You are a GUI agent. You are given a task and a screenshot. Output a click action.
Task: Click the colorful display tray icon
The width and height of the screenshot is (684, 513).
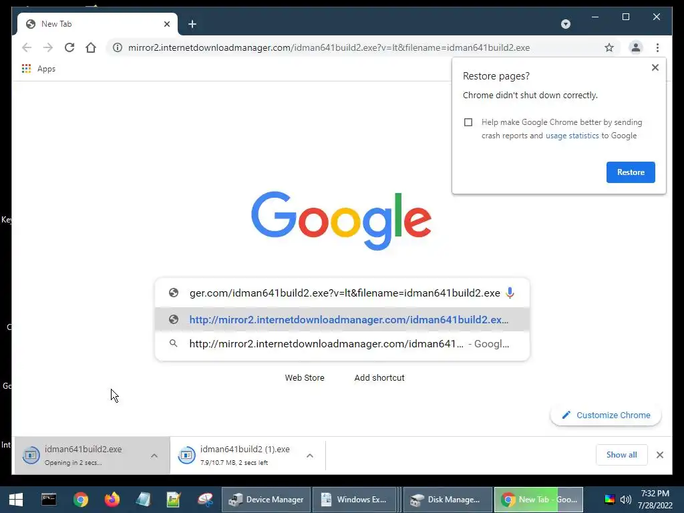609,500
